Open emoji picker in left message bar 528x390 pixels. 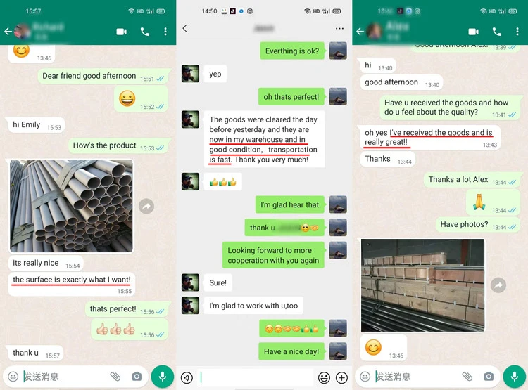click(x=13, y=376)
